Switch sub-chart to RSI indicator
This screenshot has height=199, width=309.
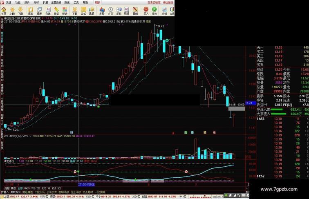(44, 188)
